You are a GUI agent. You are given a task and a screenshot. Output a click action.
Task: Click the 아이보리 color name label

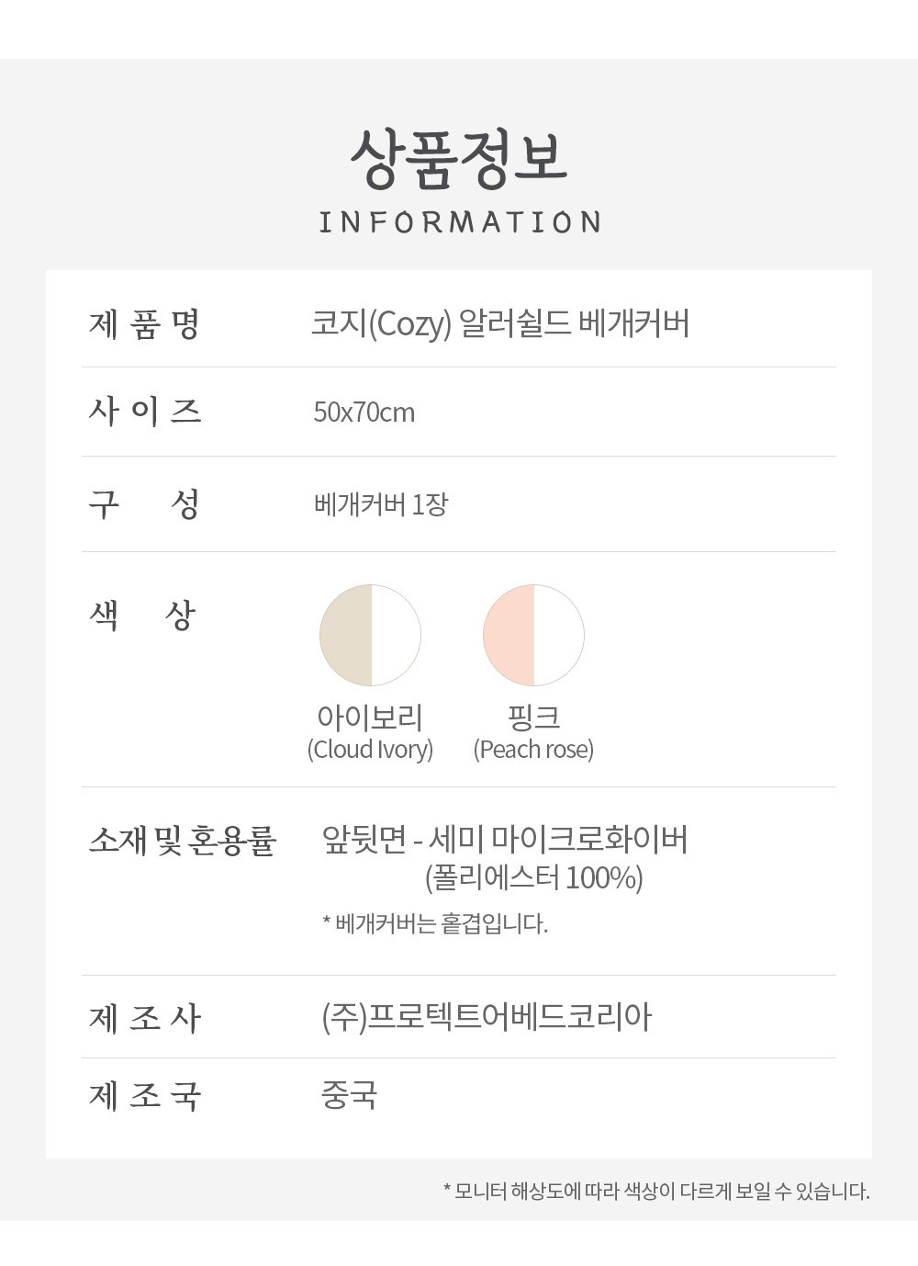[370, 717]
